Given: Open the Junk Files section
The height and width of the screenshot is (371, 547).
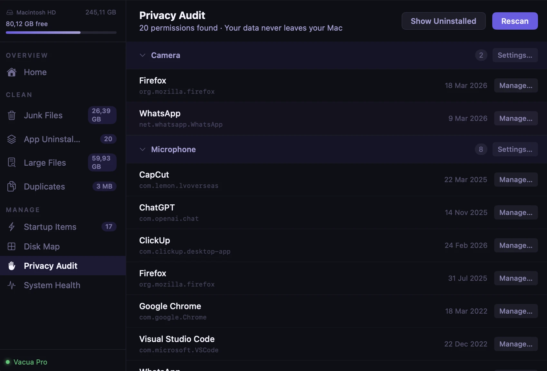Looking at the screenshot, I should click(x=63, y=115).
